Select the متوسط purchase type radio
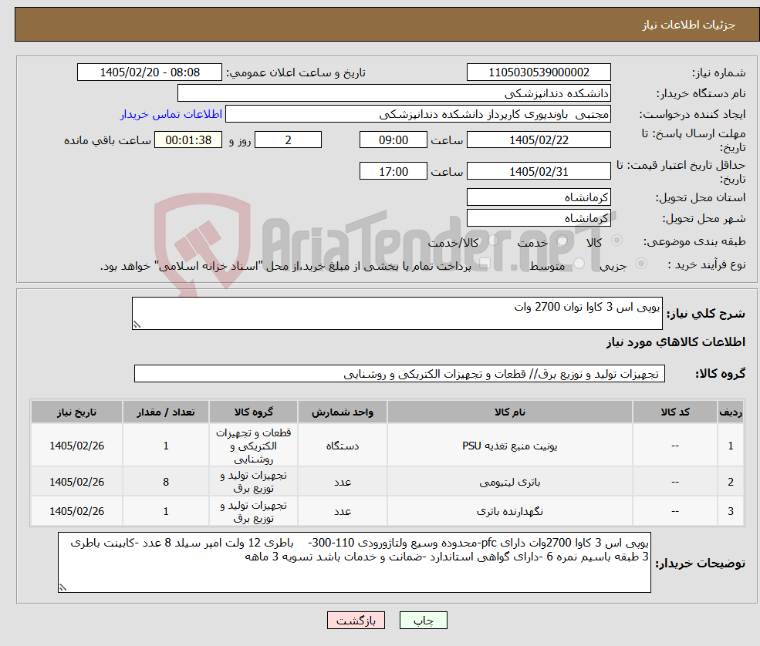 (579, 264)
